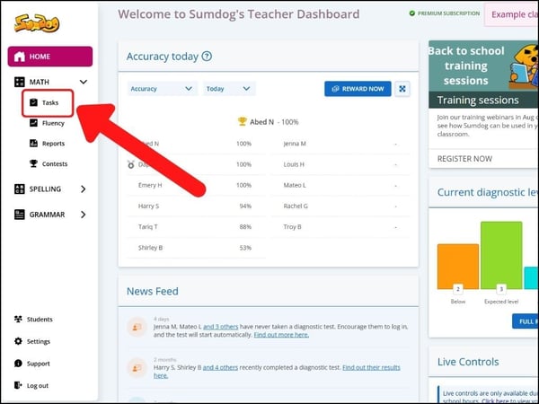
Task: Click the Tasks clipboard icon
Action: coord(33,102)
